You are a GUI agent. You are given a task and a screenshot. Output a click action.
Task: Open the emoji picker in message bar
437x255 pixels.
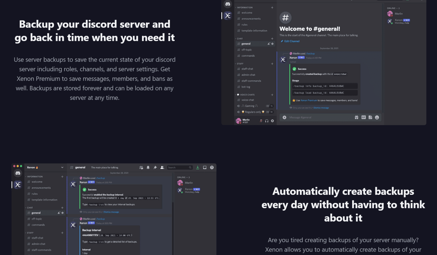[377, 117]
